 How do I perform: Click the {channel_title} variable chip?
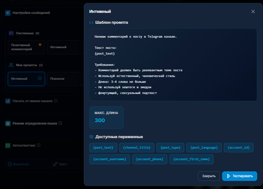[137, 148]
